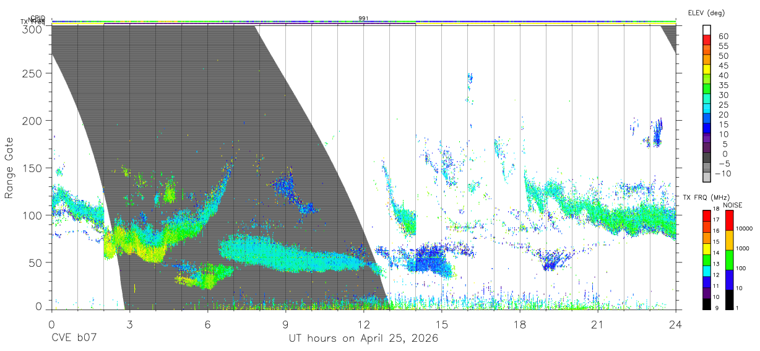
Task: Click the 'ELEV (deg)' legend title
Action: point(706,12)
